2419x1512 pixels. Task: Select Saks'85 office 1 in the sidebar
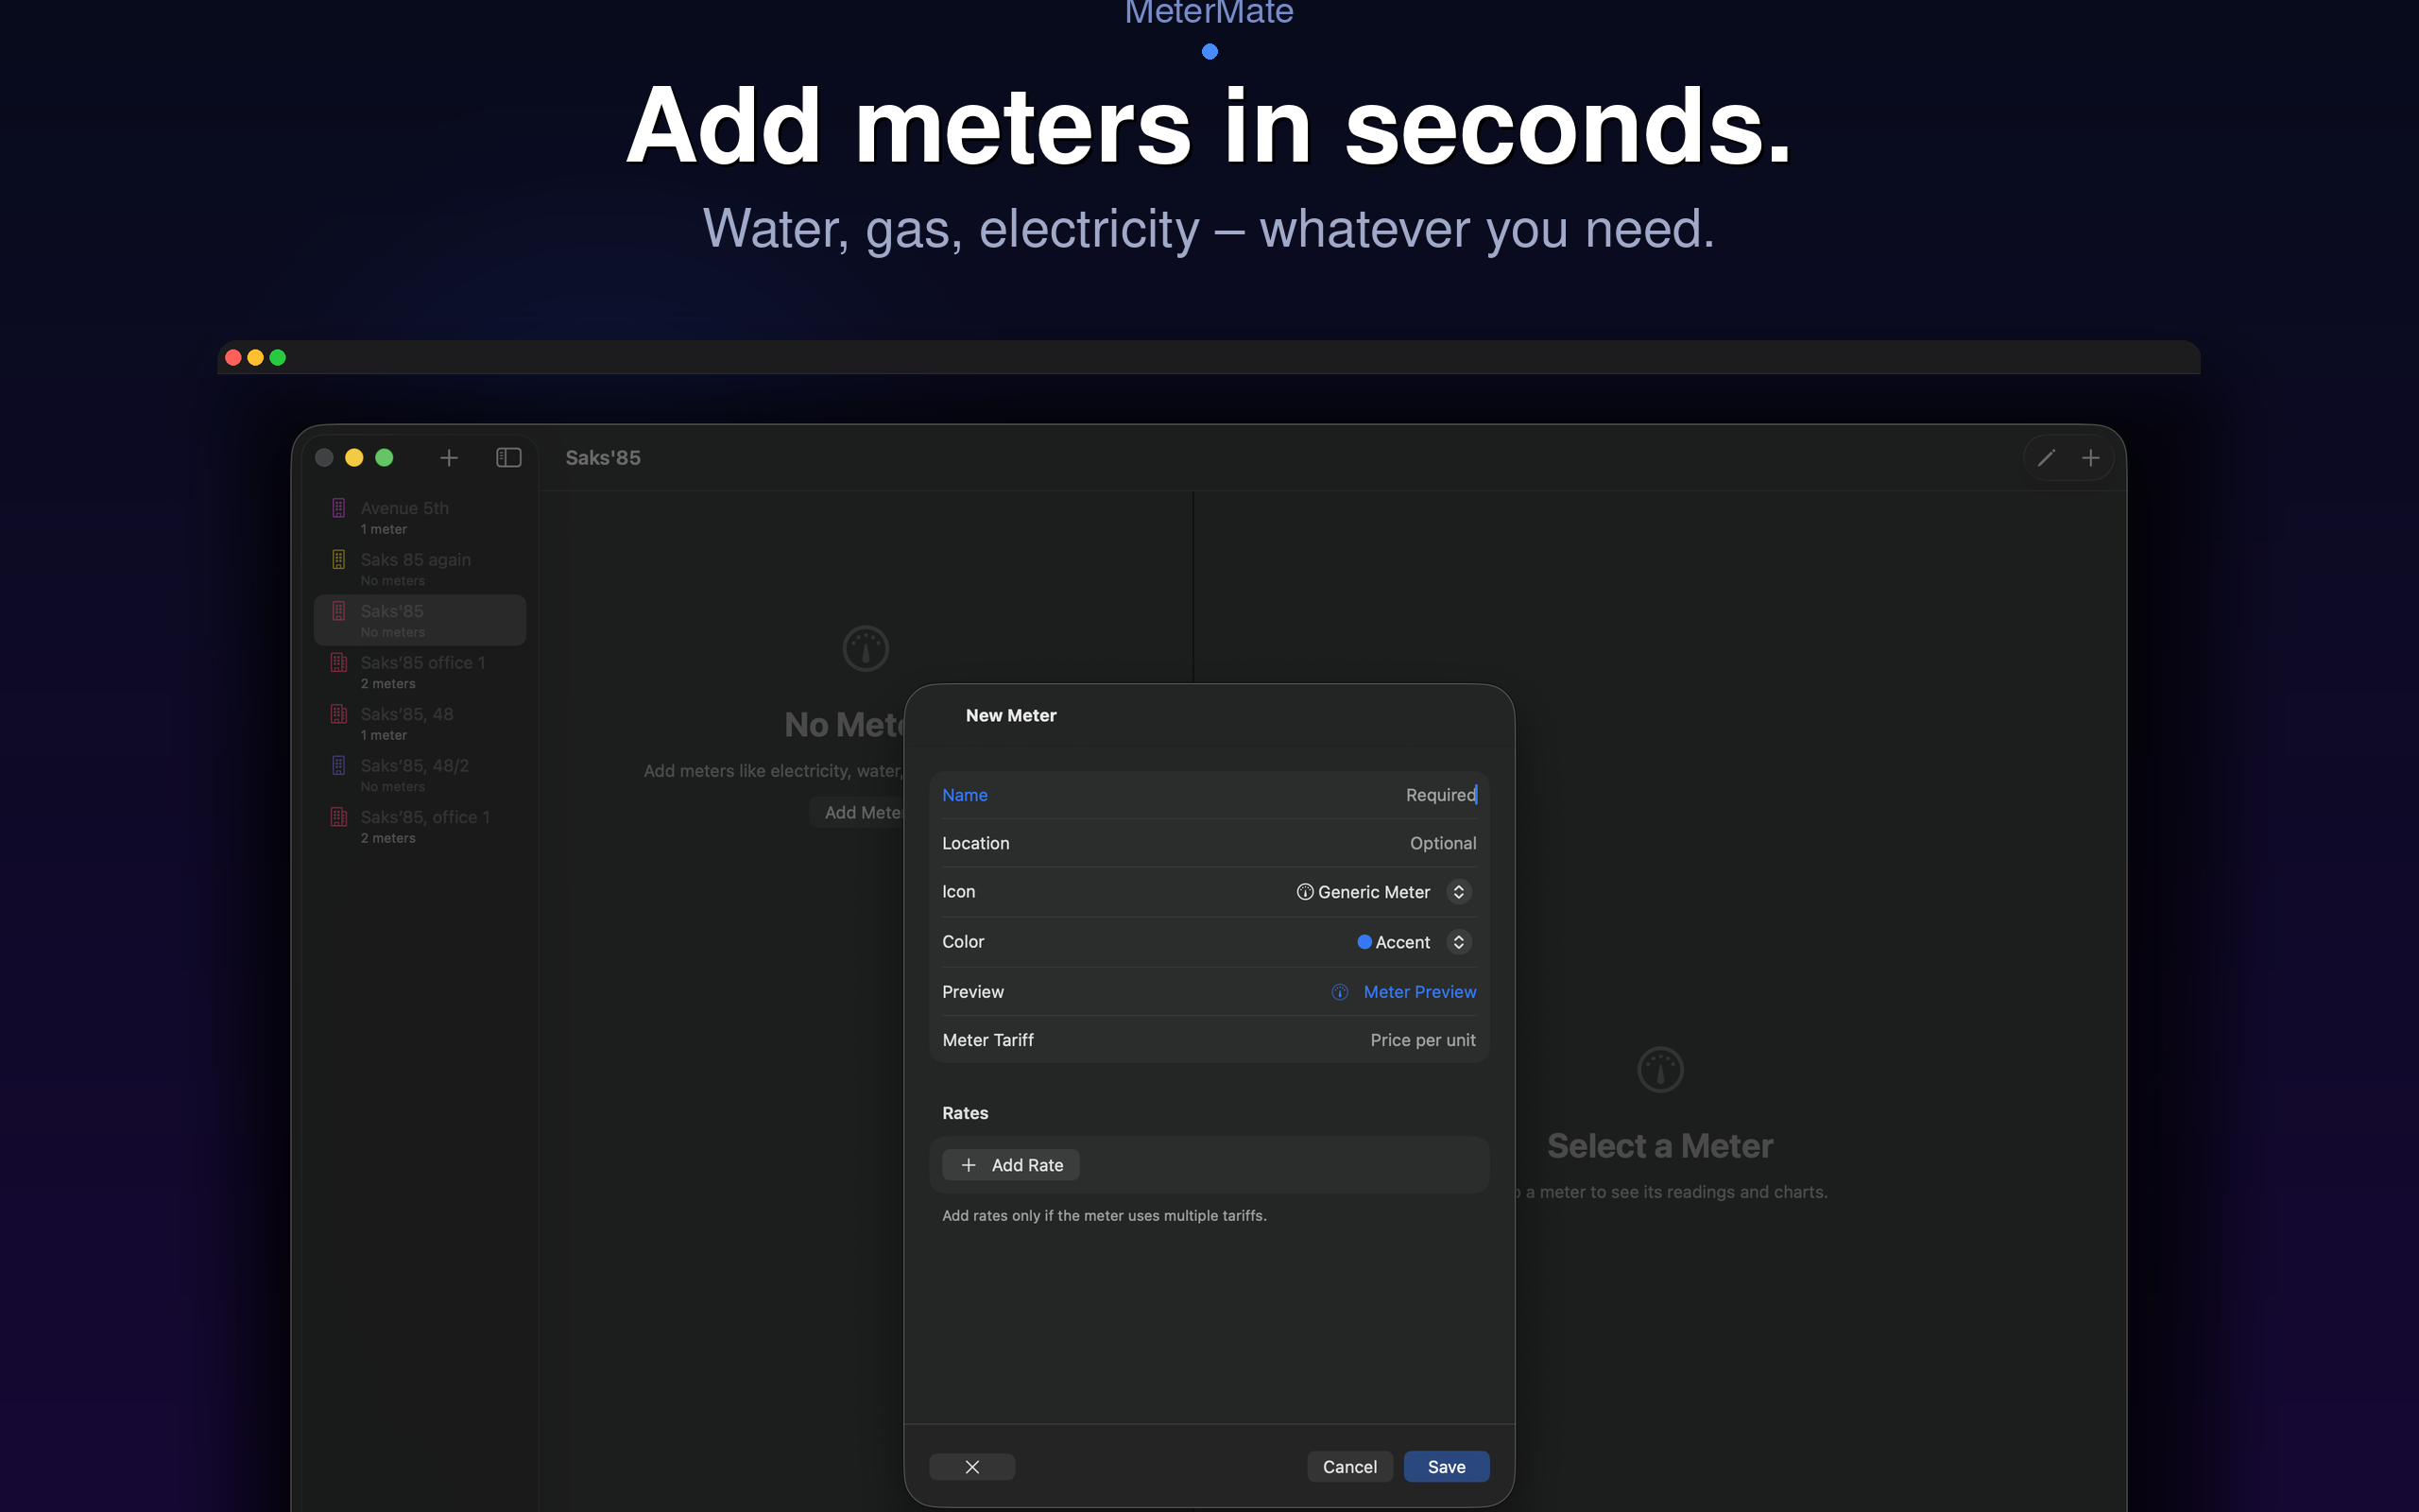420,672
